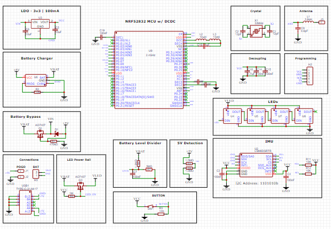Click the X1 32MHz crystal symbol

257,31
